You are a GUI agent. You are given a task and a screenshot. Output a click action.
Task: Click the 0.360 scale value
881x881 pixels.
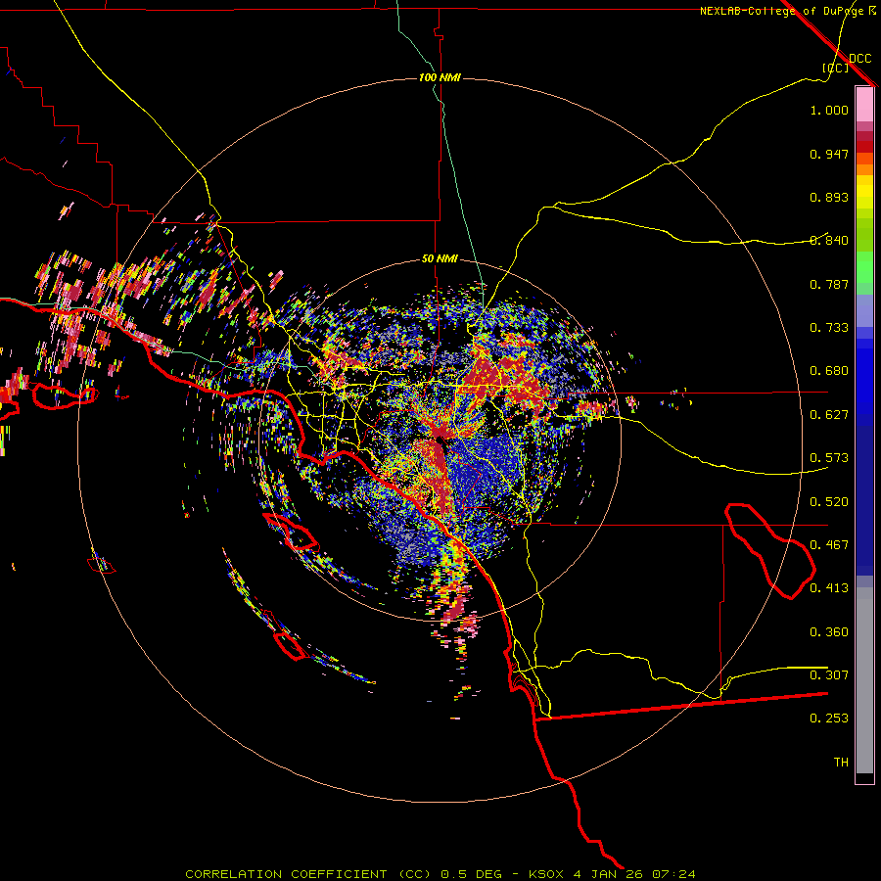coord(829,632)
